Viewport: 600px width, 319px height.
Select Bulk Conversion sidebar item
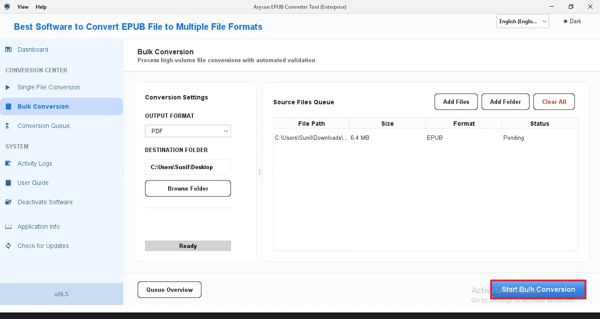point(61,106)
